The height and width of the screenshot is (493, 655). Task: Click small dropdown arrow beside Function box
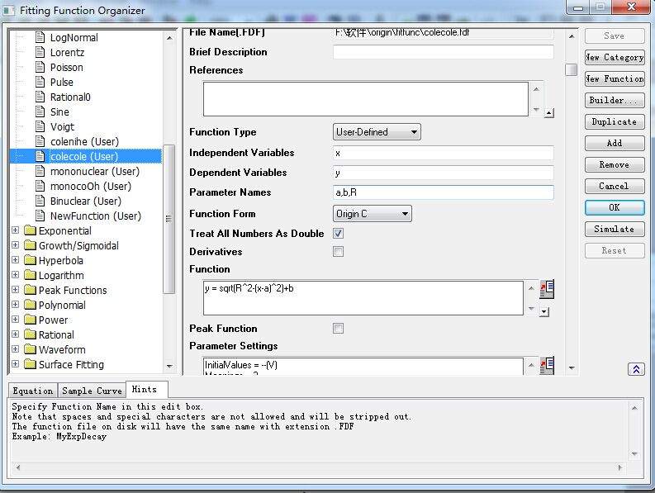click(543, 311)
